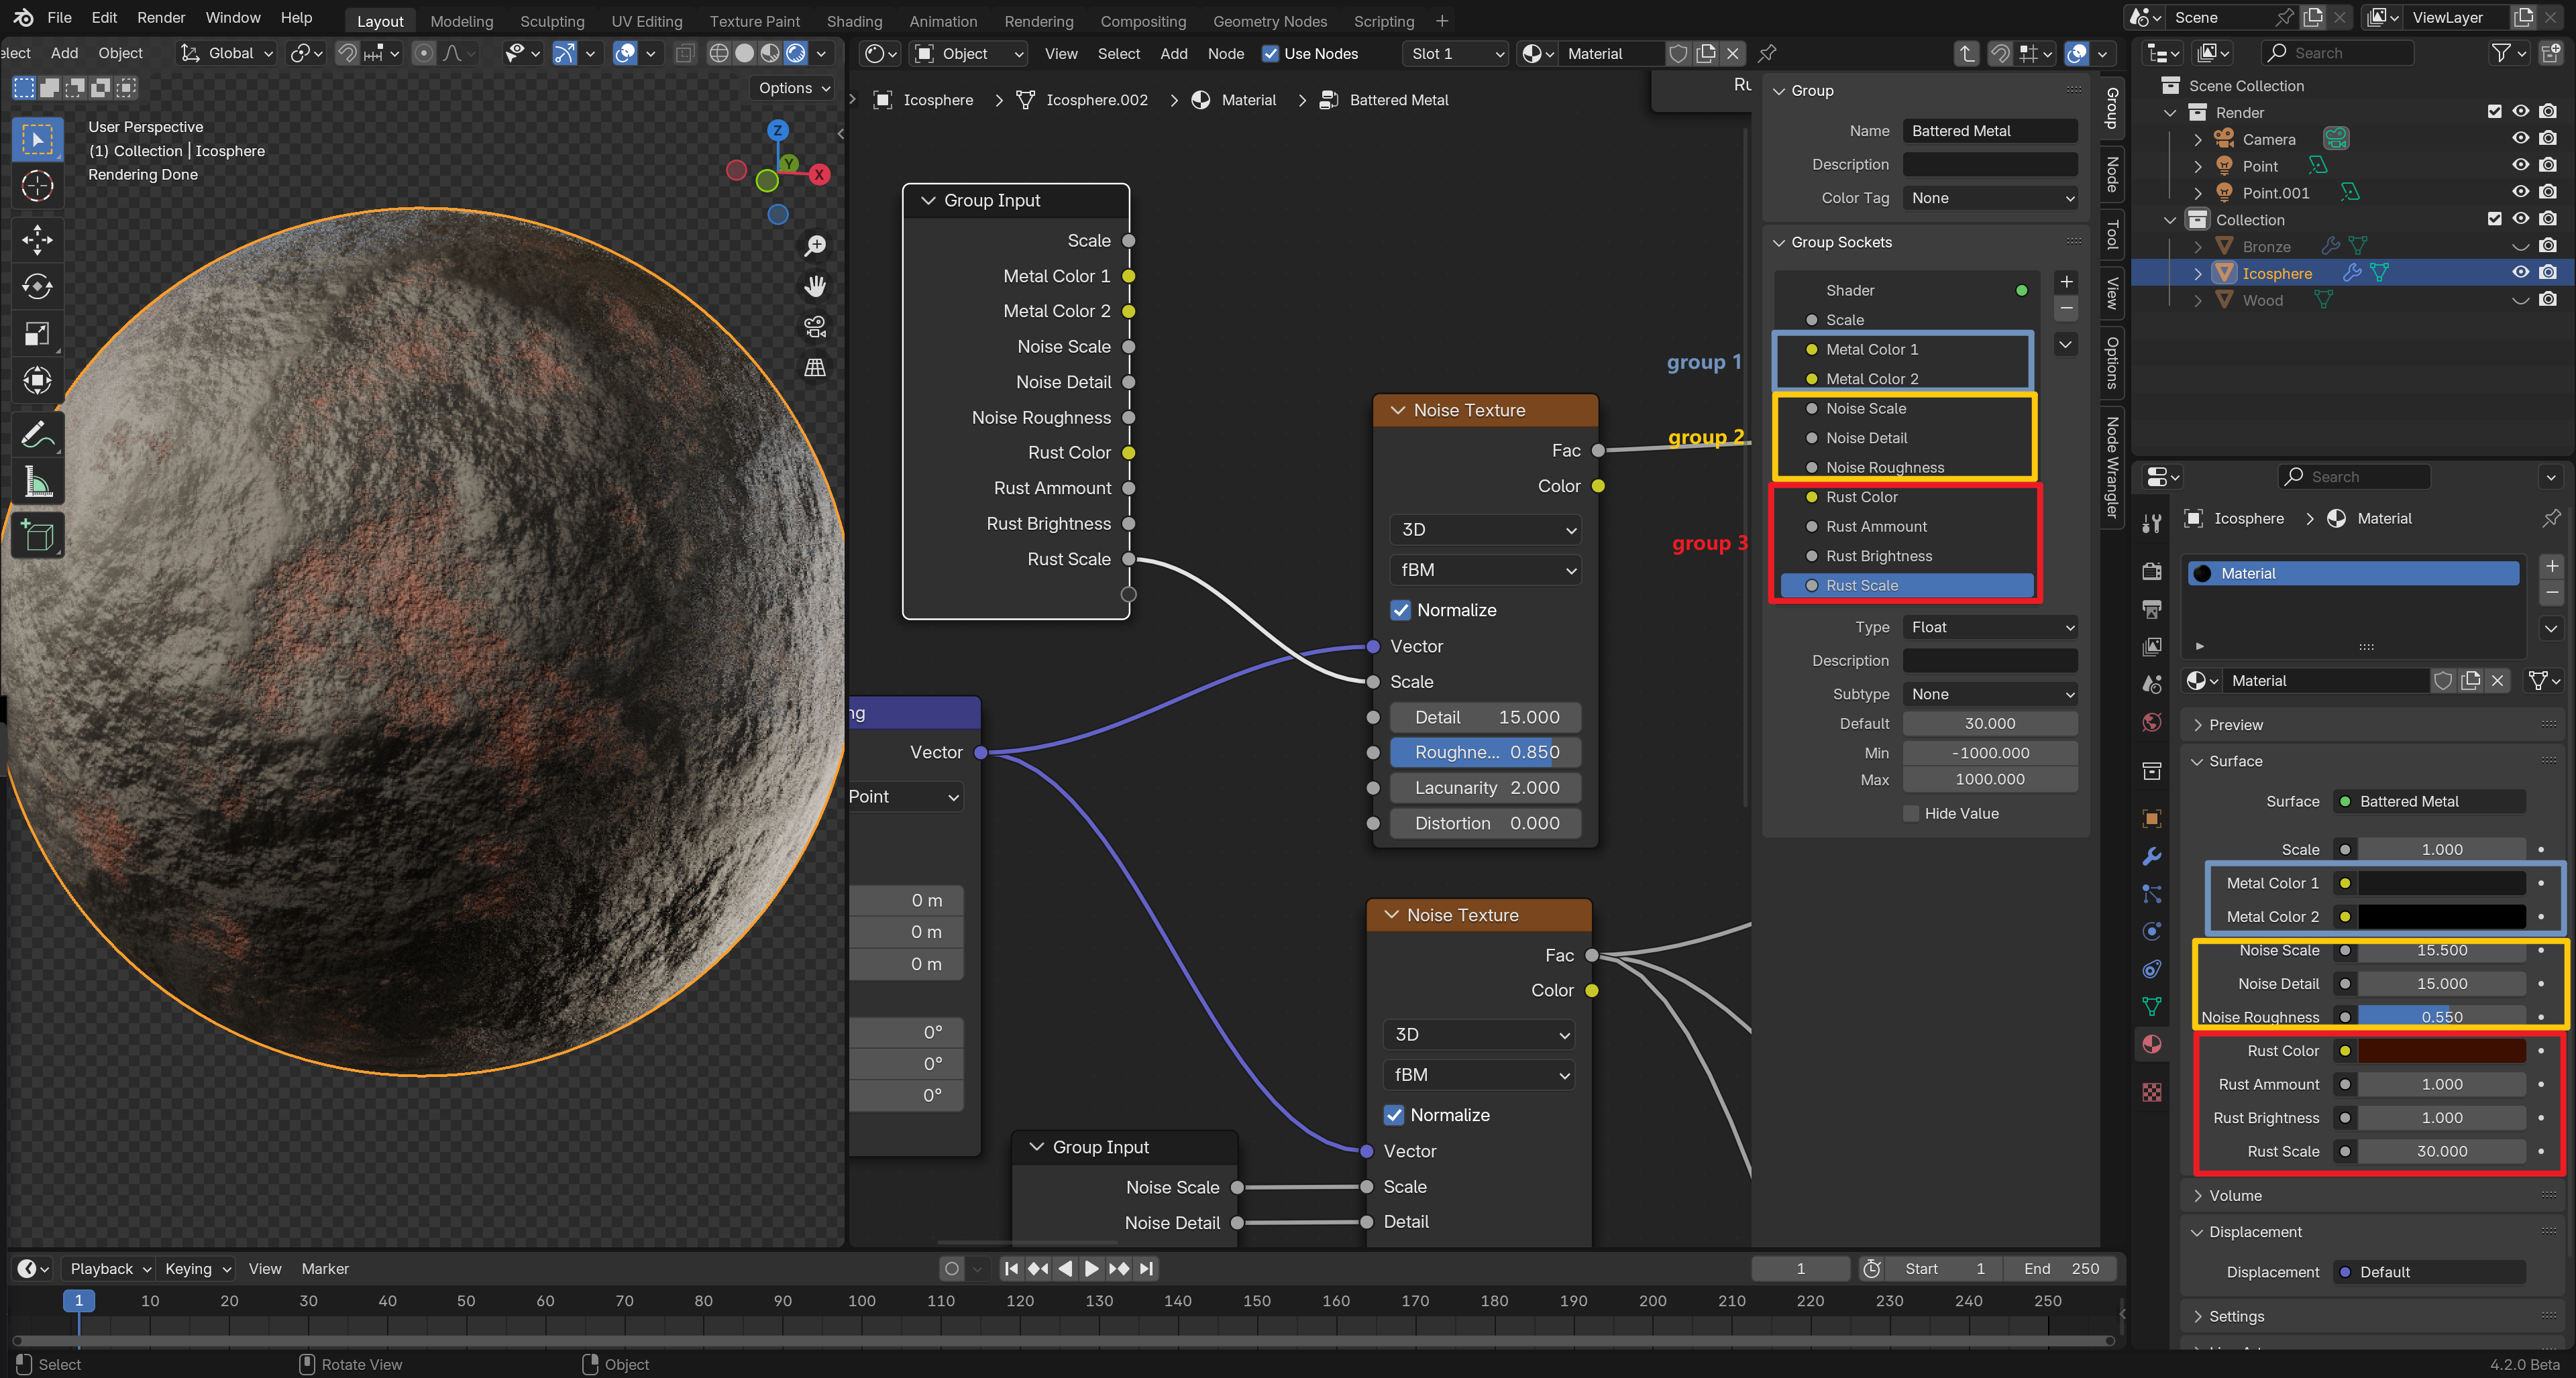Open the Texture properties checker tab

pos(2152,1092)
